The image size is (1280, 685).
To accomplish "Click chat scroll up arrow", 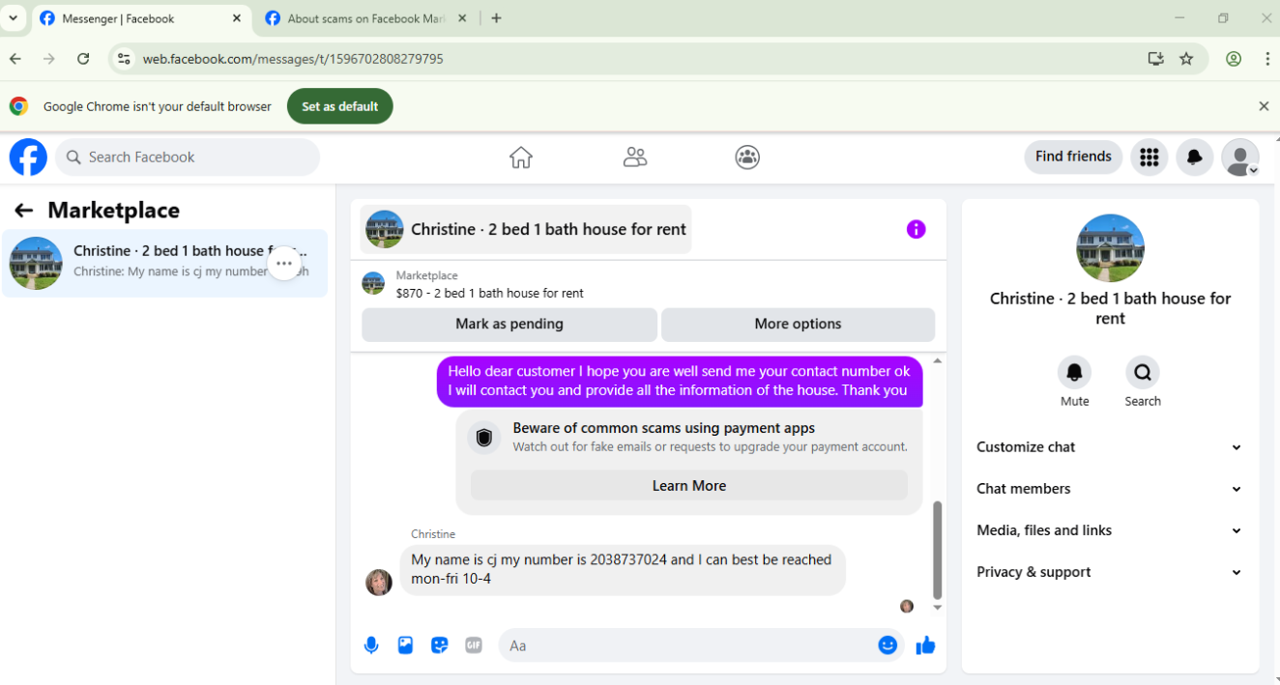I will pos(937,360).
